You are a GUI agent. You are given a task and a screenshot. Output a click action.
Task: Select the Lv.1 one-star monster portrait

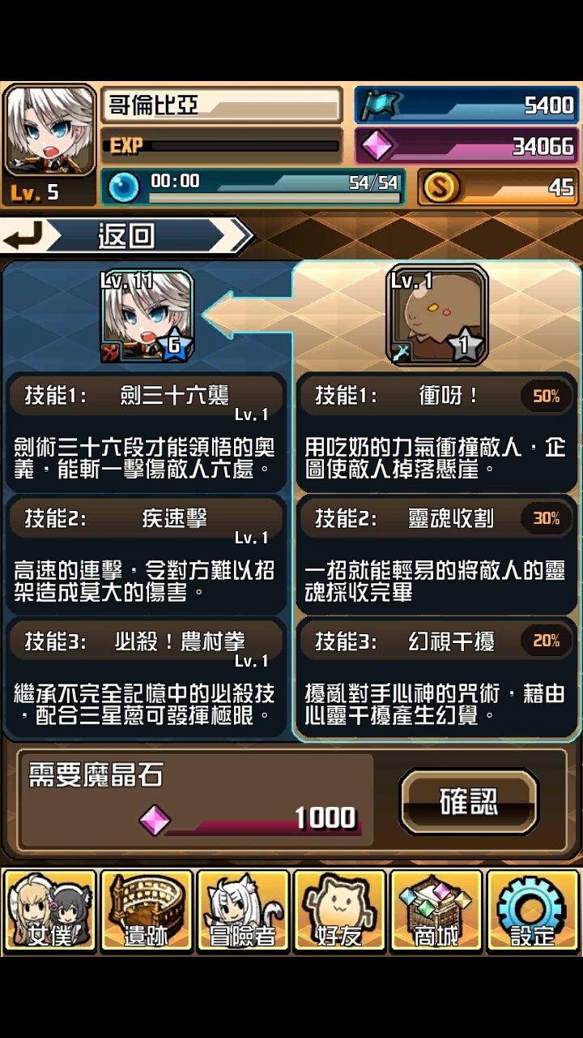(x=438, y=315)
